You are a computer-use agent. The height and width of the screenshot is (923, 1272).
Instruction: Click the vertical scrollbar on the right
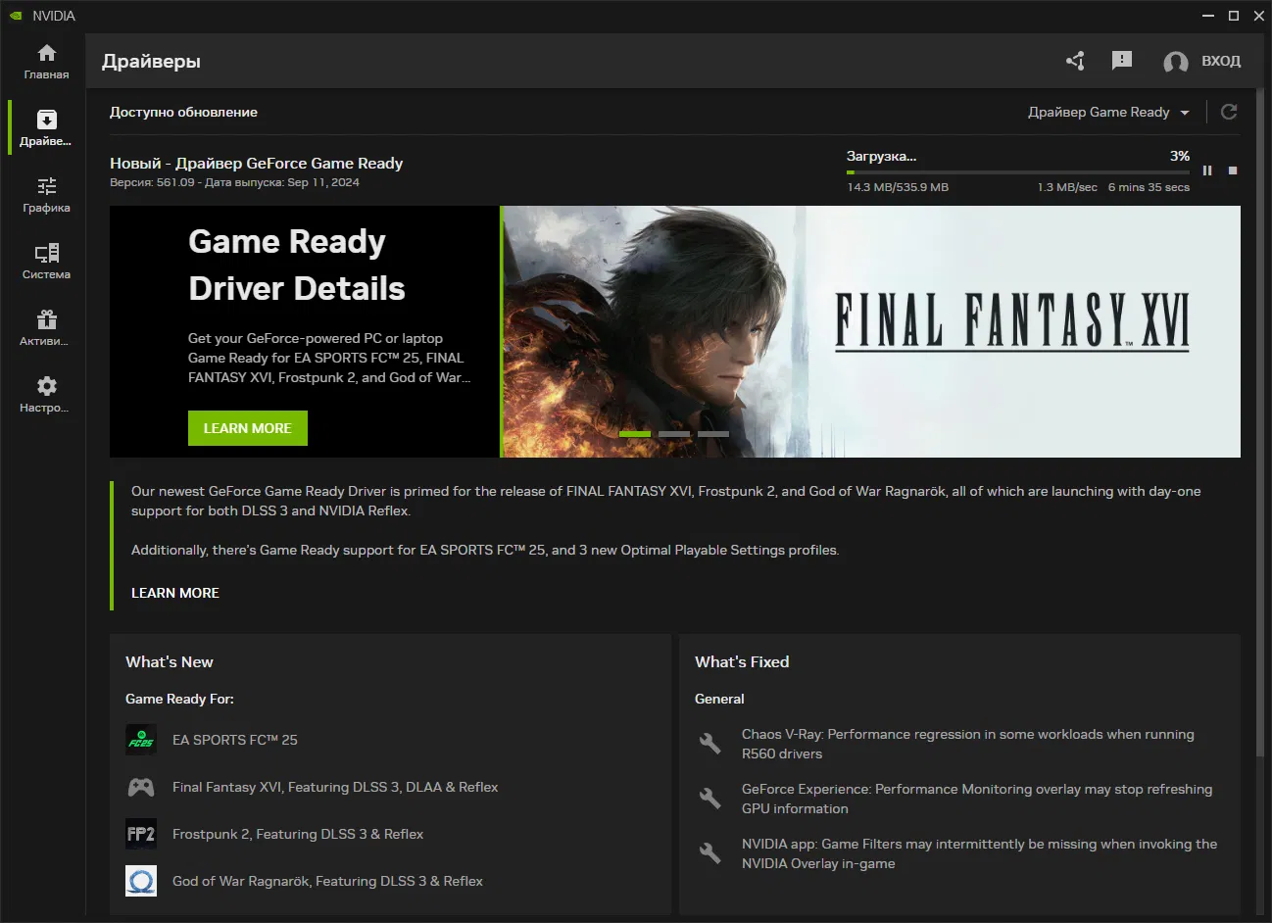click(1259, 421)
